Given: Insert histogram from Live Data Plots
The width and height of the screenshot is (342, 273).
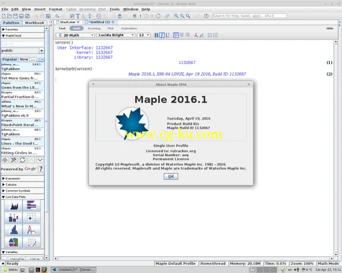Looking at the screenshot, I should (14, 230).
